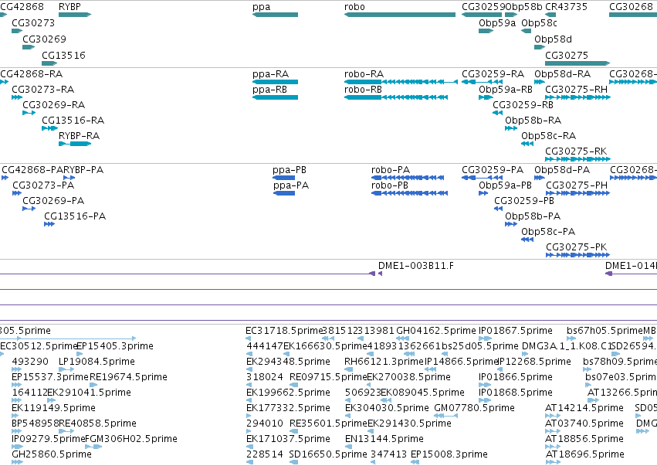
Task: Select the CG30259-PA protein feature
Action: [482, 178]
